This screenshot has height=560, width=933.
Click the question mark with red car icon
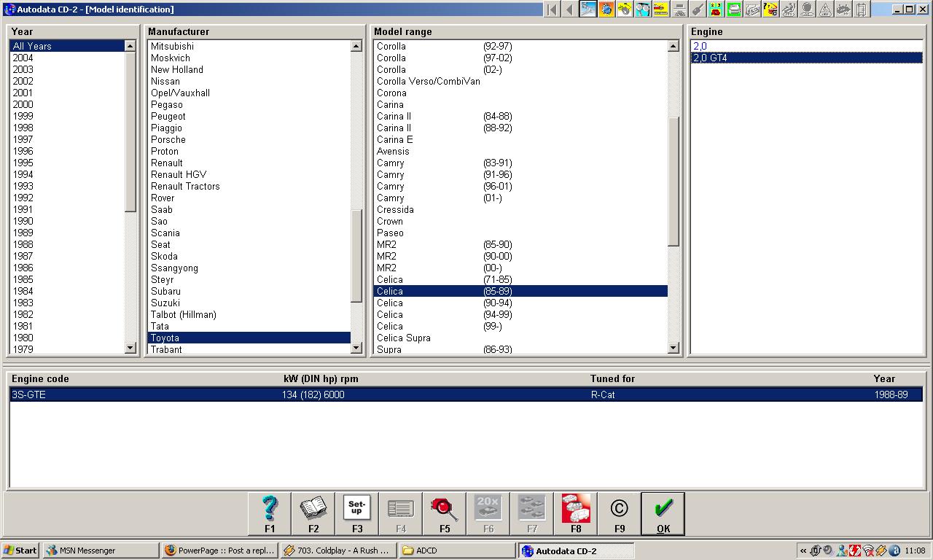770,9
